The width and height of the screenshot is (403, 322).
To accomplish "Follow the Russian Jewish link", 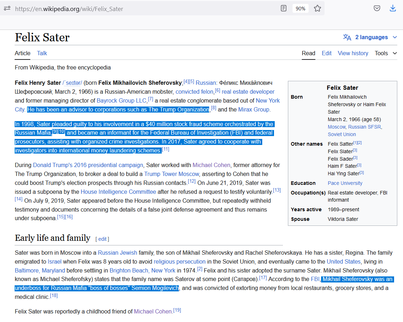I will (118, 253).
